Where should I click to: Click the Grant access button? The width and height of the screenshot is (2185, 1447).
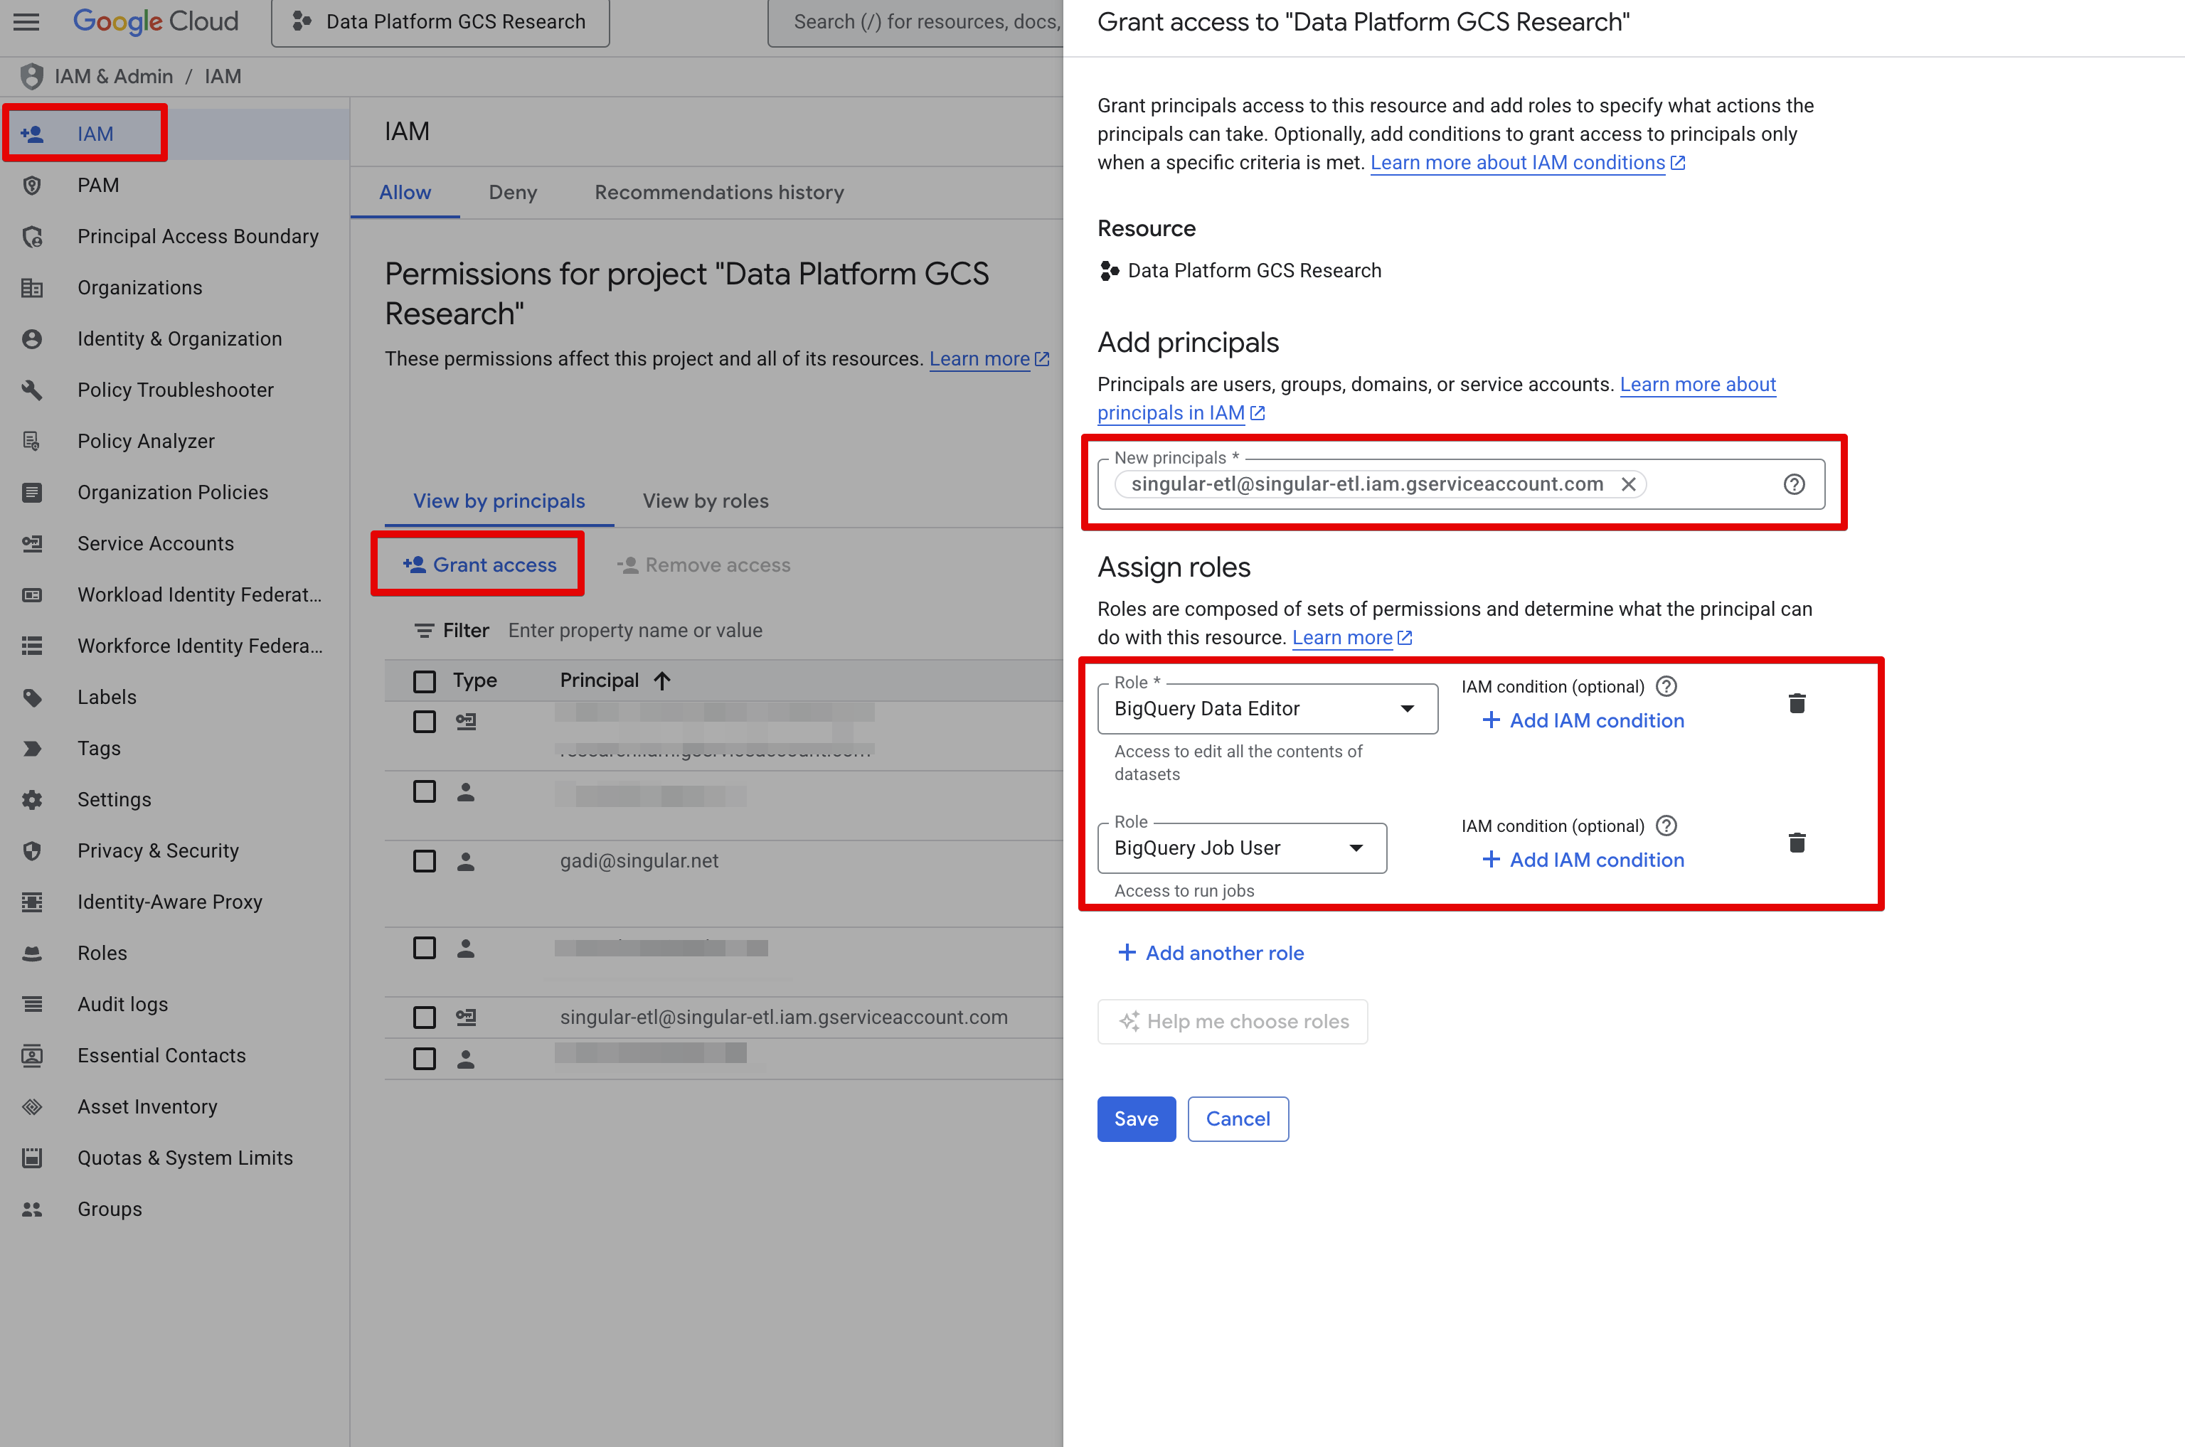point(480,565)
